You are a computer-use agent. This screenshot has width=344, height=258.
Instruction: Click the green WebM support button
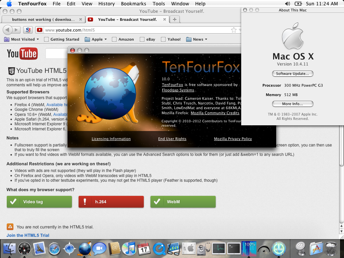(183, 202)
